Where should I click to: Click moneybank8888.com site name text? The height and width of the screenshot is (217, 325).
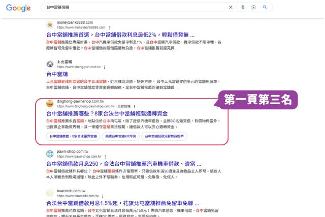[x=75, y=22]
